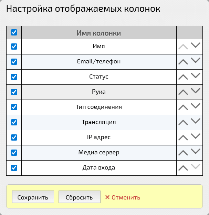
Task: Move Email/телефон column up
Action: (183, 62)
